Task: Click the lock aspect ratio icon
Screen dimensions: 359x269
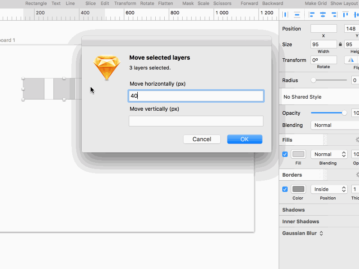Action: click(x=340, y=44)
